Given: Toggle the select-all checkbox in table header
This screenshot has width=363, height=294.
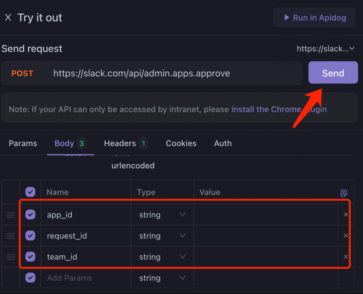Looking at the screenshot, I should 30,192.
